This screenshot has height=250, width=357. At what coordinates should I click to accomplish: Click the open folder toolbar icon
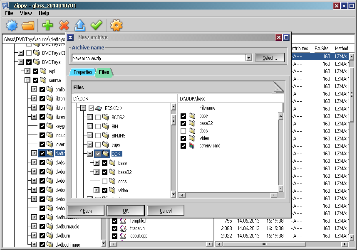28,25
